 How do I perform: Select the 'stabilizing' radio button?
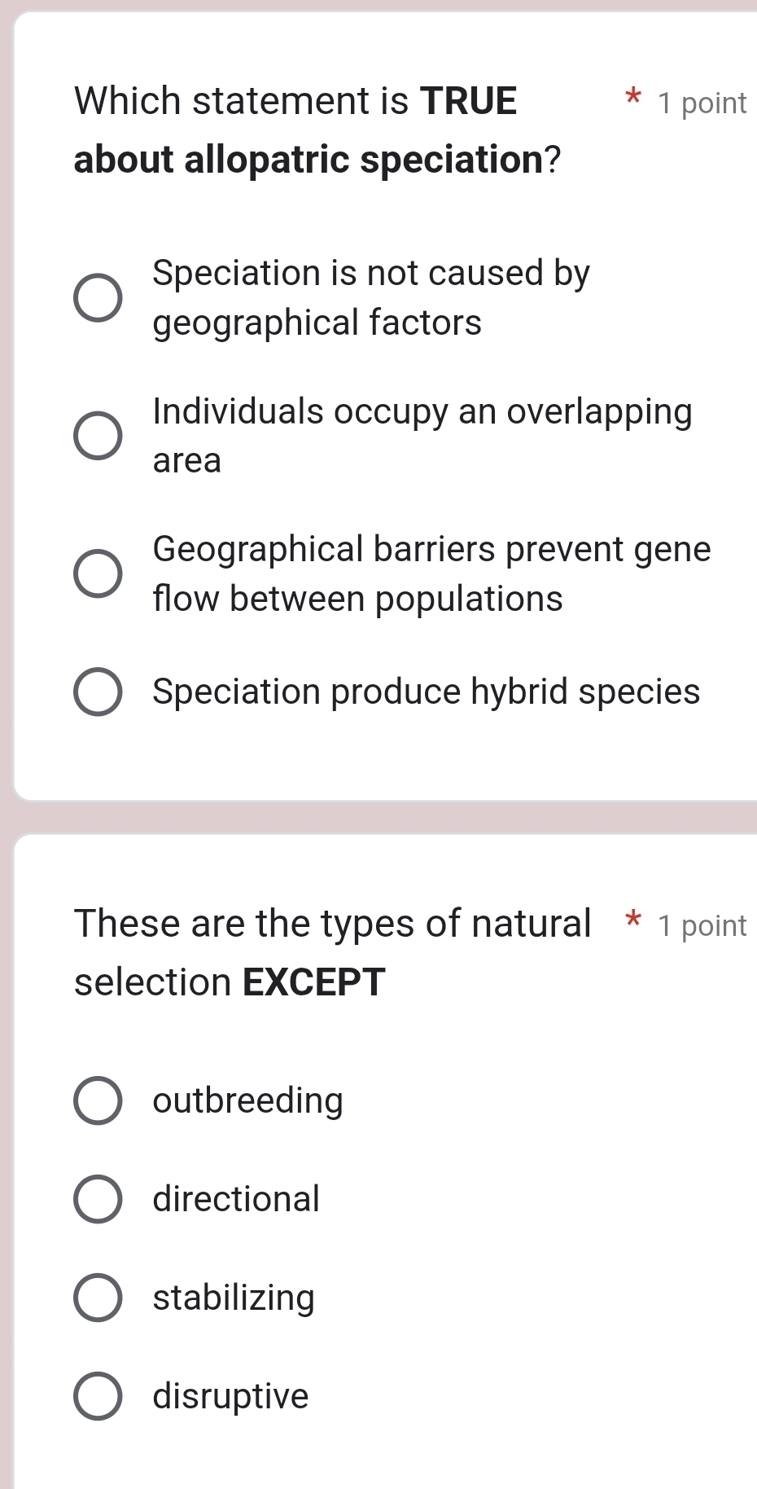coord(98,1298)
